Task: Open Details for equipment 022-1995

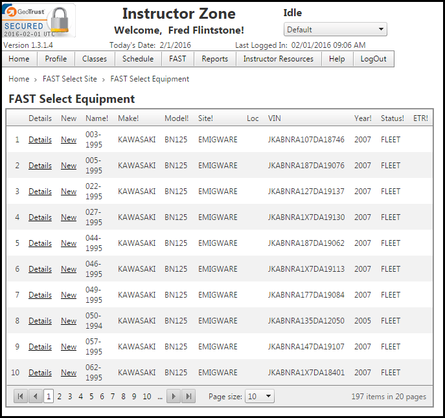Action: 40,192
